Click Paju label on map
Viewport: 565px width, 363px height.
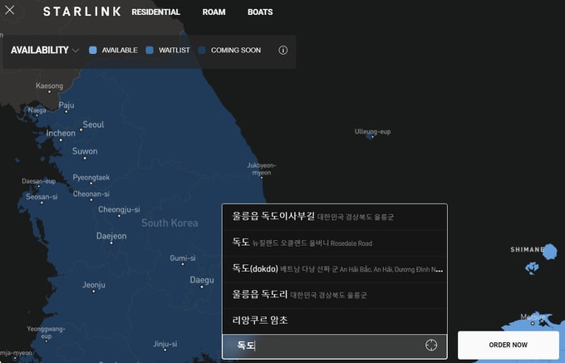point(66,105)
